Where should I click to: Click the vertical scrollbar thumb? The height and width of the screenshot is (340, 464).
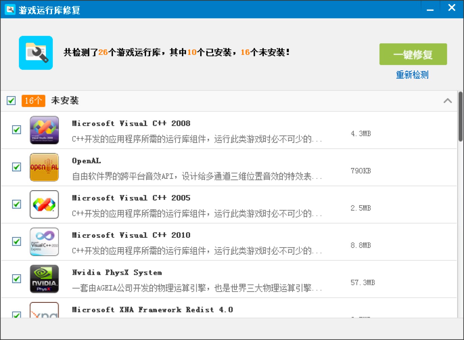pyautogui.click(x=460, y=117)
